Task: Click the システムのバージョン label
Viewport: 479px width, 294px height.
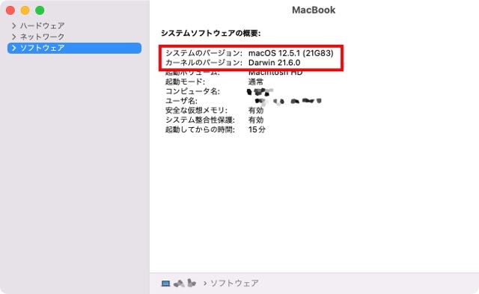Action: pos(204,53)
